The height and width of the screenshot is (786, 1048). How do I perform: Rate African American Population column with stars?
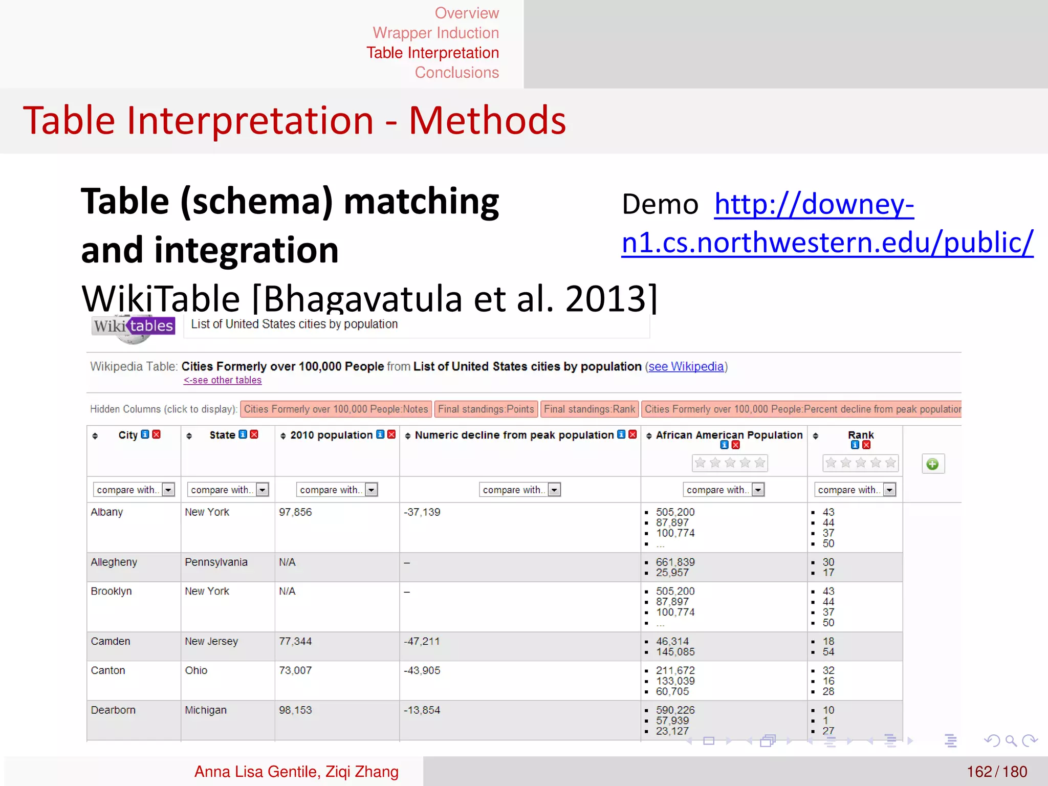(x=730, y=463)
